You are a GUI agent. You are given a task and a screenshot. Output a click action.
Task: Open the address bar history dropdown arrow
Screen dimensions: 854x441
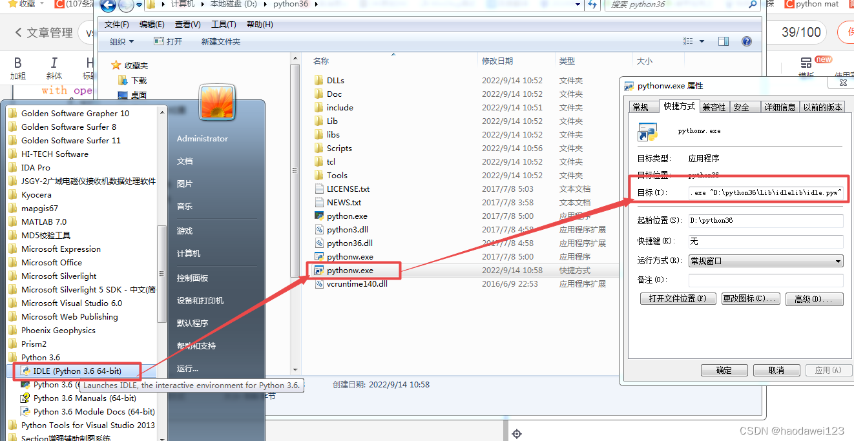click(x=577, y=5)
